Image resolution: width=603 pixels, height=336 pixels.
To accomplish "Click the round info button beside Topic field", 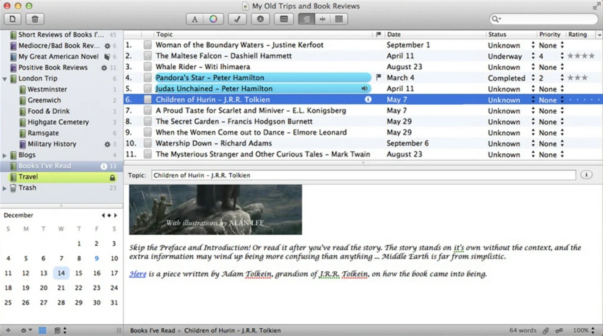I will 587,175.
